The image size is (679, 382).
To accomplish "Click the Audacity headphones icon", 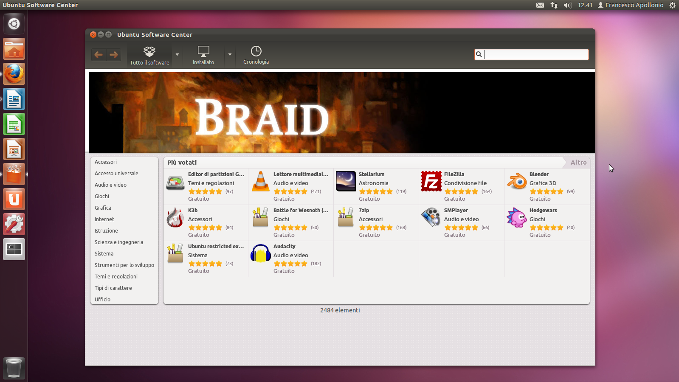I will click(261, 253).
